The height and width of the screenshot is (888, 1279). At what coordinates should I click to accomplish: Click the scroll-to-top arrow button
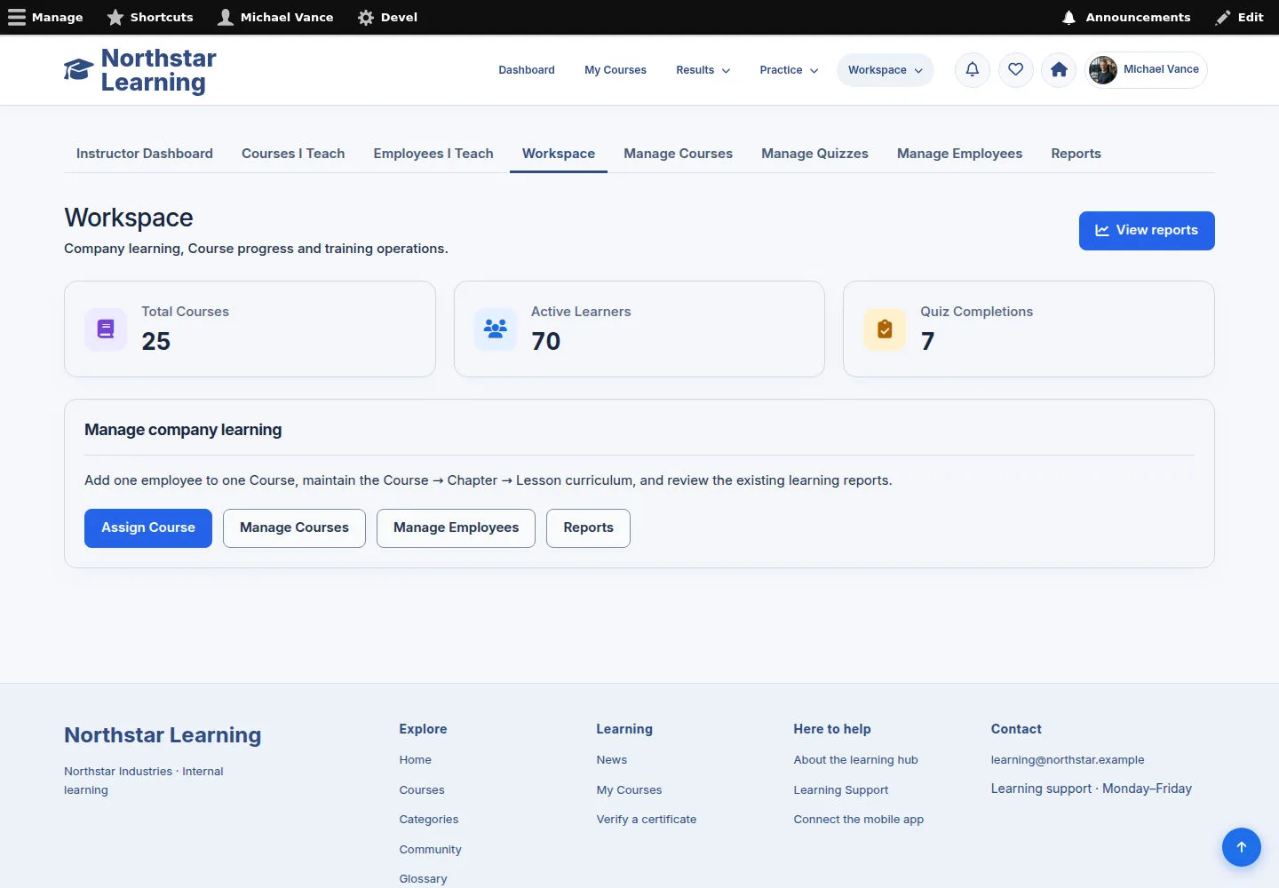pyautogui.click(x=1242, y=847)
